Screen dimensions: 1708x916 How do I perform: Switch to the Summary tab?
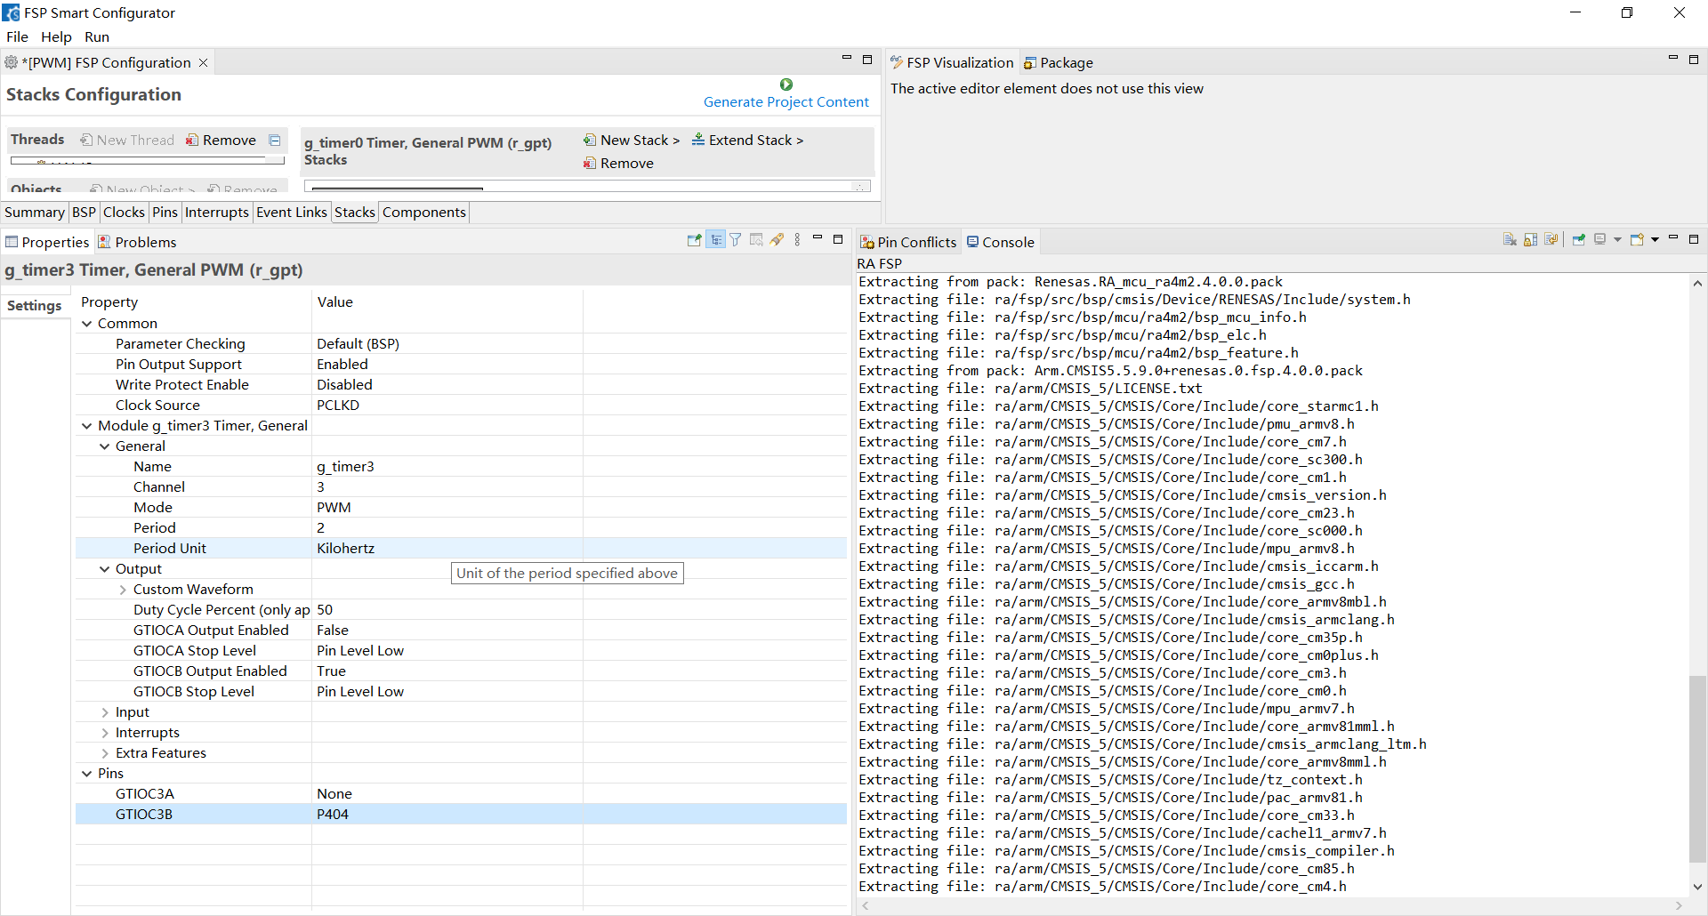pos(35,212)
